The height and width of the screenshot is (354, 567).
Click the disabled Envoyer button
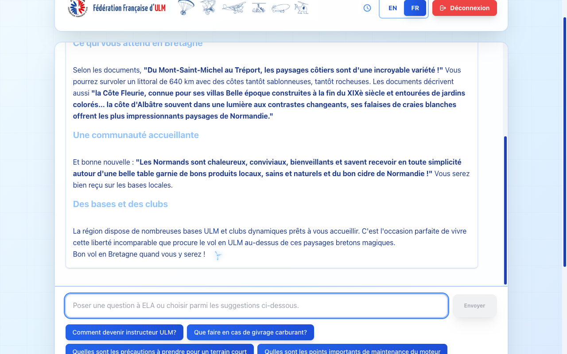474,306
